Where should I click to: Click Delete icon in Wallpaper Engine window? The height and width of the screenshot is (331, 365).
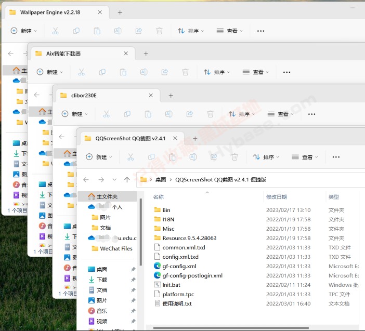(160, 31)
